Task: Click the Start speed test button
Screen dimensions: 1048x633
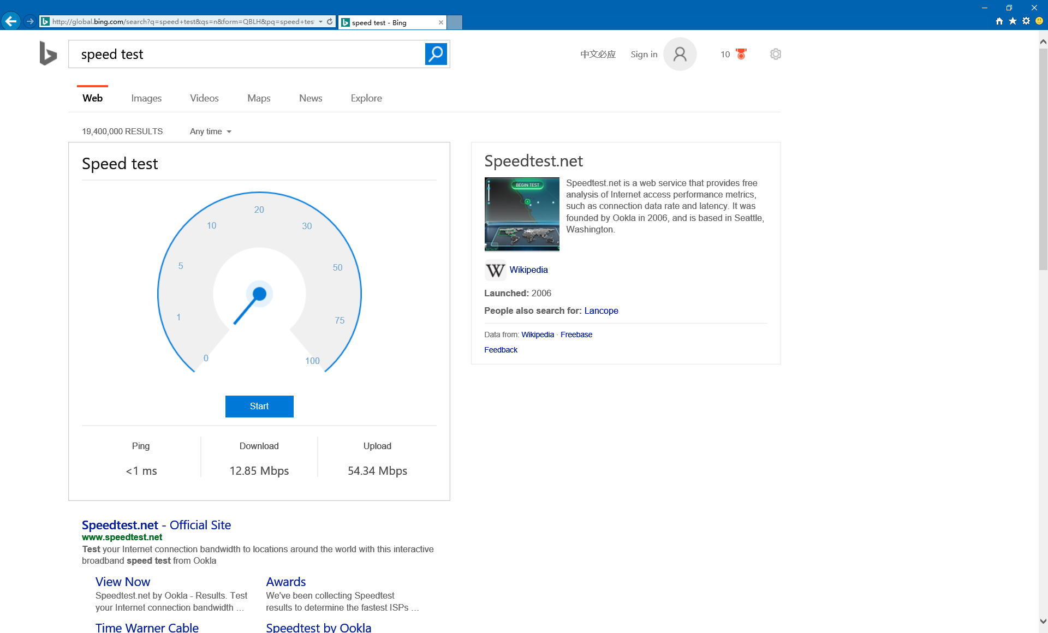Action: [259, 407]
